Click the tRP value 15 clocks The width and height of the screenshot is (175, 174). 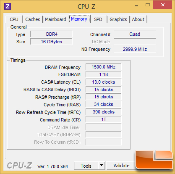[104, 97]
